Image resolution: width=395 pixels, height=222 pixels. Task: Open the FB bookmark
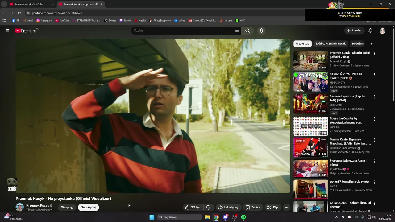(15, 21)
